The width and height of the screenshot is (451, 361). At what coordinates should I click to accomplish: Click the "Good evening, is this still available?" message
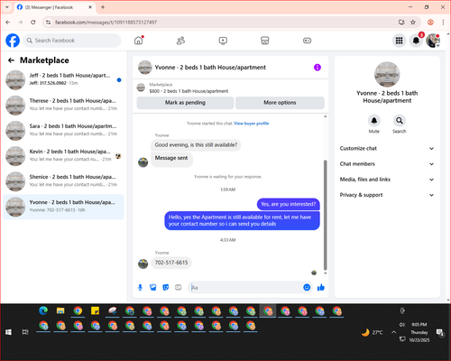(196, 145)
